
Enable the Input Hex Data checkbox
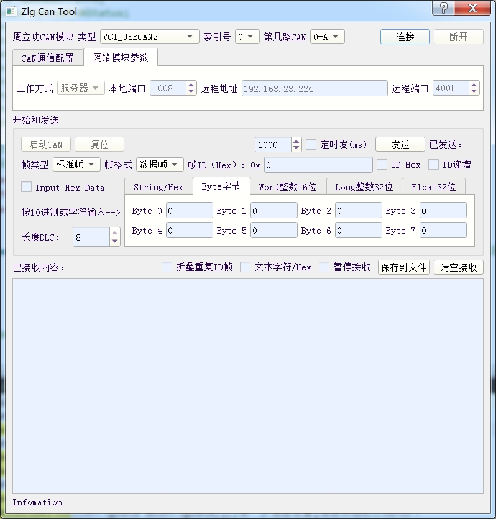click(27, 187)
